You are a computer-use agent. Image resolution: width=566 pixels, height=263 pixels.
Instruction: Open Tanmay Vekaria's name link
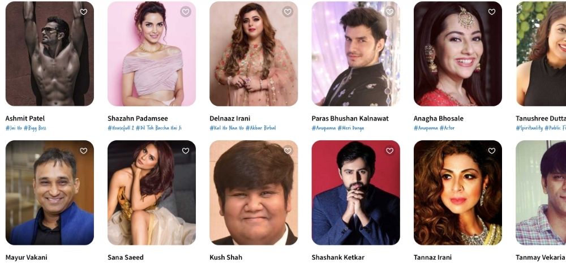click(541, 257)
